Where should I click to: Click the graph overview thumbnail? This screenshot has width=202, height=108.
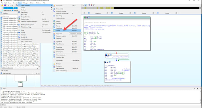(x=20, y=81)
